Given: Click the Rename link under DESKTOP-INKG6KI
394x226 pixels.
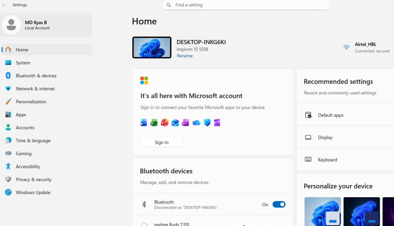Looking at the screenshot, I should [x=184, y=56].
